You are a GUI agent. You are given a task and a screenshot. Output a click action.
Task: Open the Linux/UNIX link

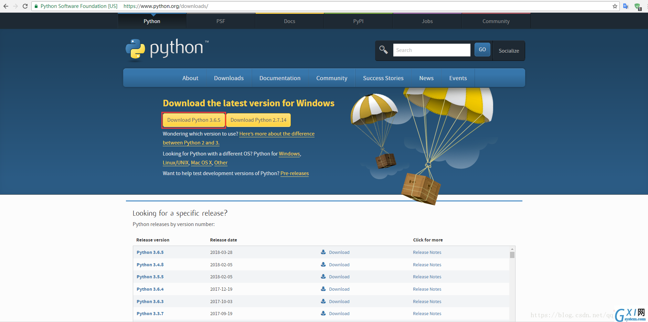coord(176,163)
